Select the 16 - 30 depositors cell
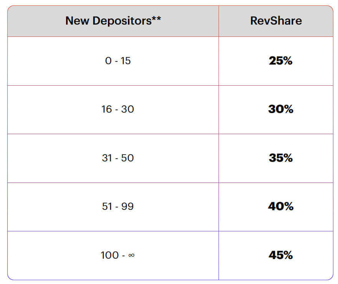The width and height of the screenshot is (338, 284). click(118, 109)
